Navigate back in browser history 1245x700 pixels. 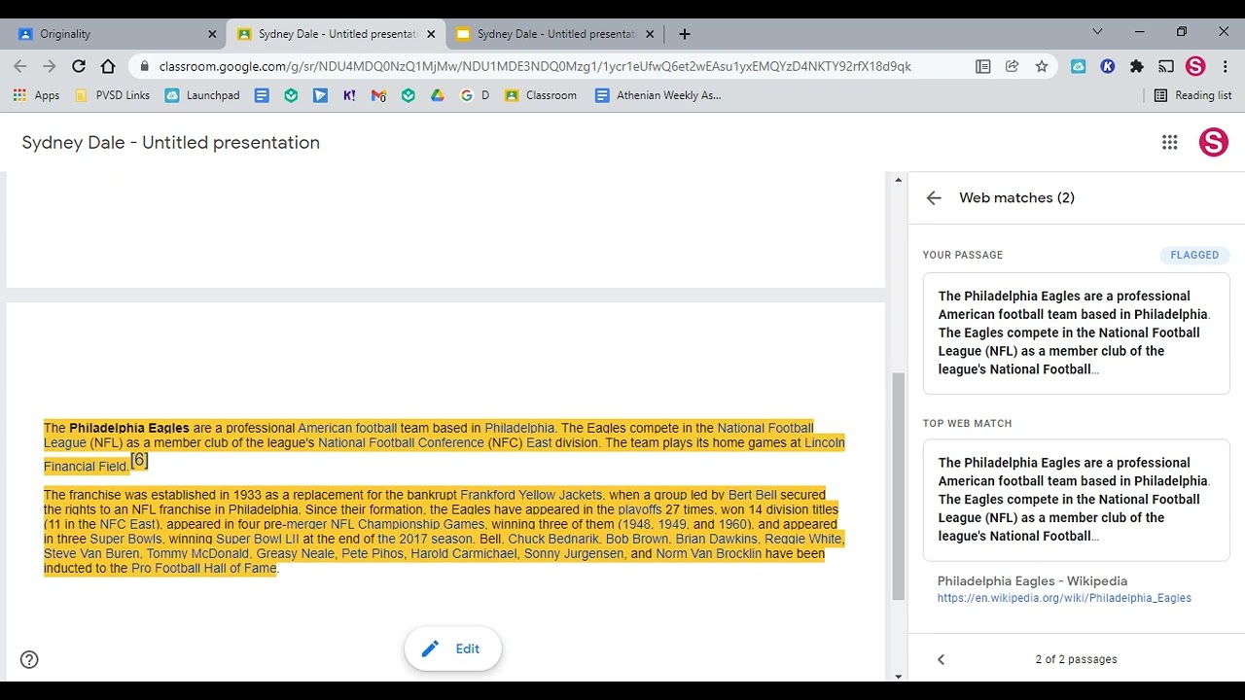coord(20,66)
